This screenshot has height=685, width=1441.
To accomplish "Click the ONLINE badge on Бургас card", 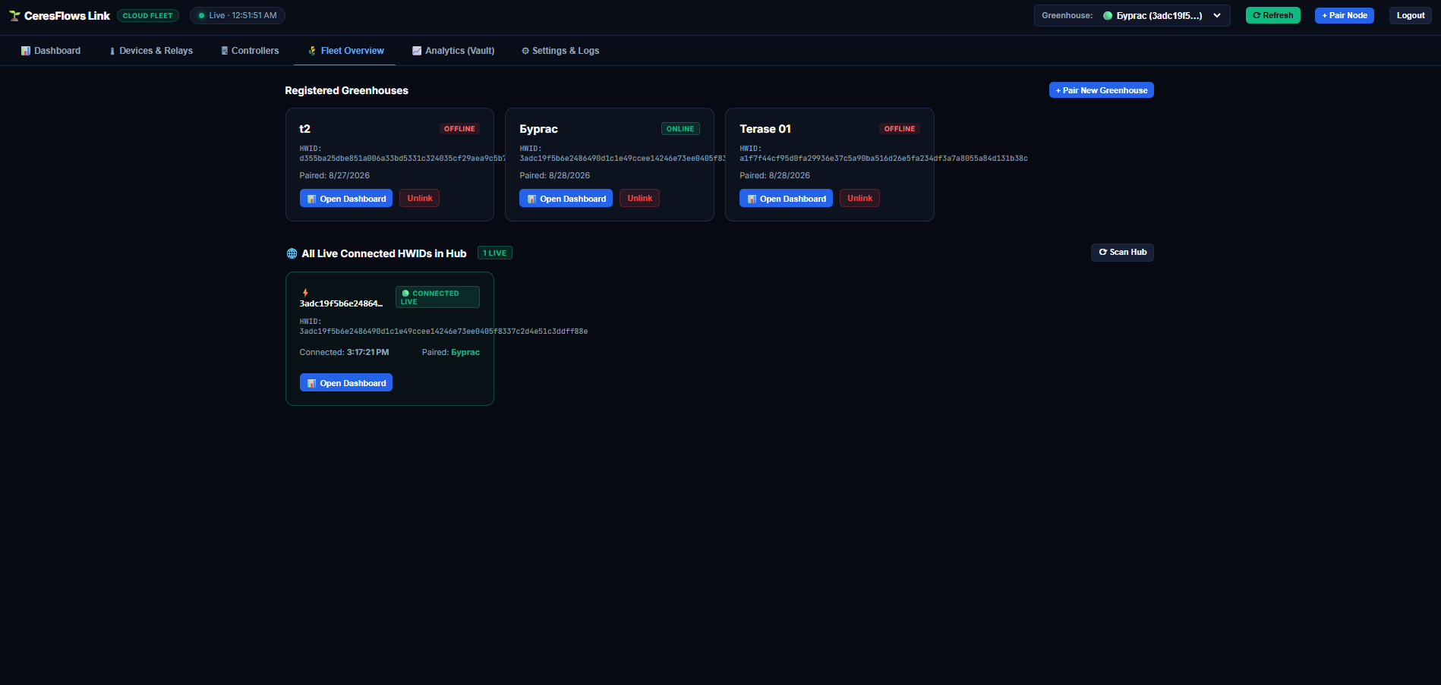I will pyautogui.click(x=680, y=129).
